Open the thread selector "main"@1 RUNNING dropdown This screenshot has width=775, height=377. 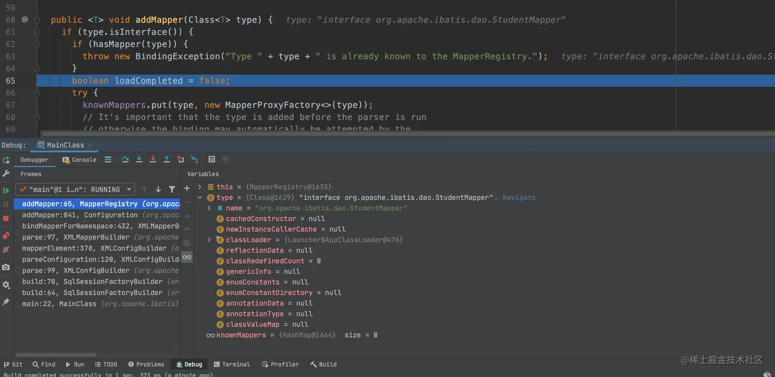point(75,190)
